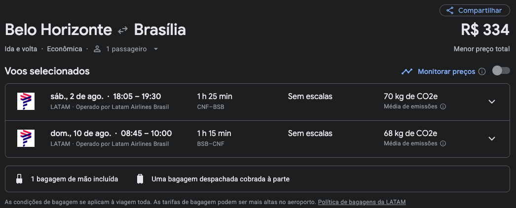Open Política de bagagens da LATAM link
516x208 pixels.
click(x=362, y=202)
